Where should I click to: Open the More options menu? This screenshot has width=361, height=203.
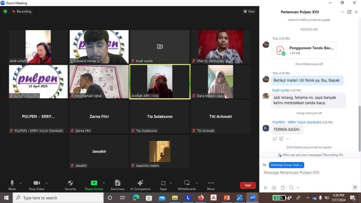click(211, 183)
